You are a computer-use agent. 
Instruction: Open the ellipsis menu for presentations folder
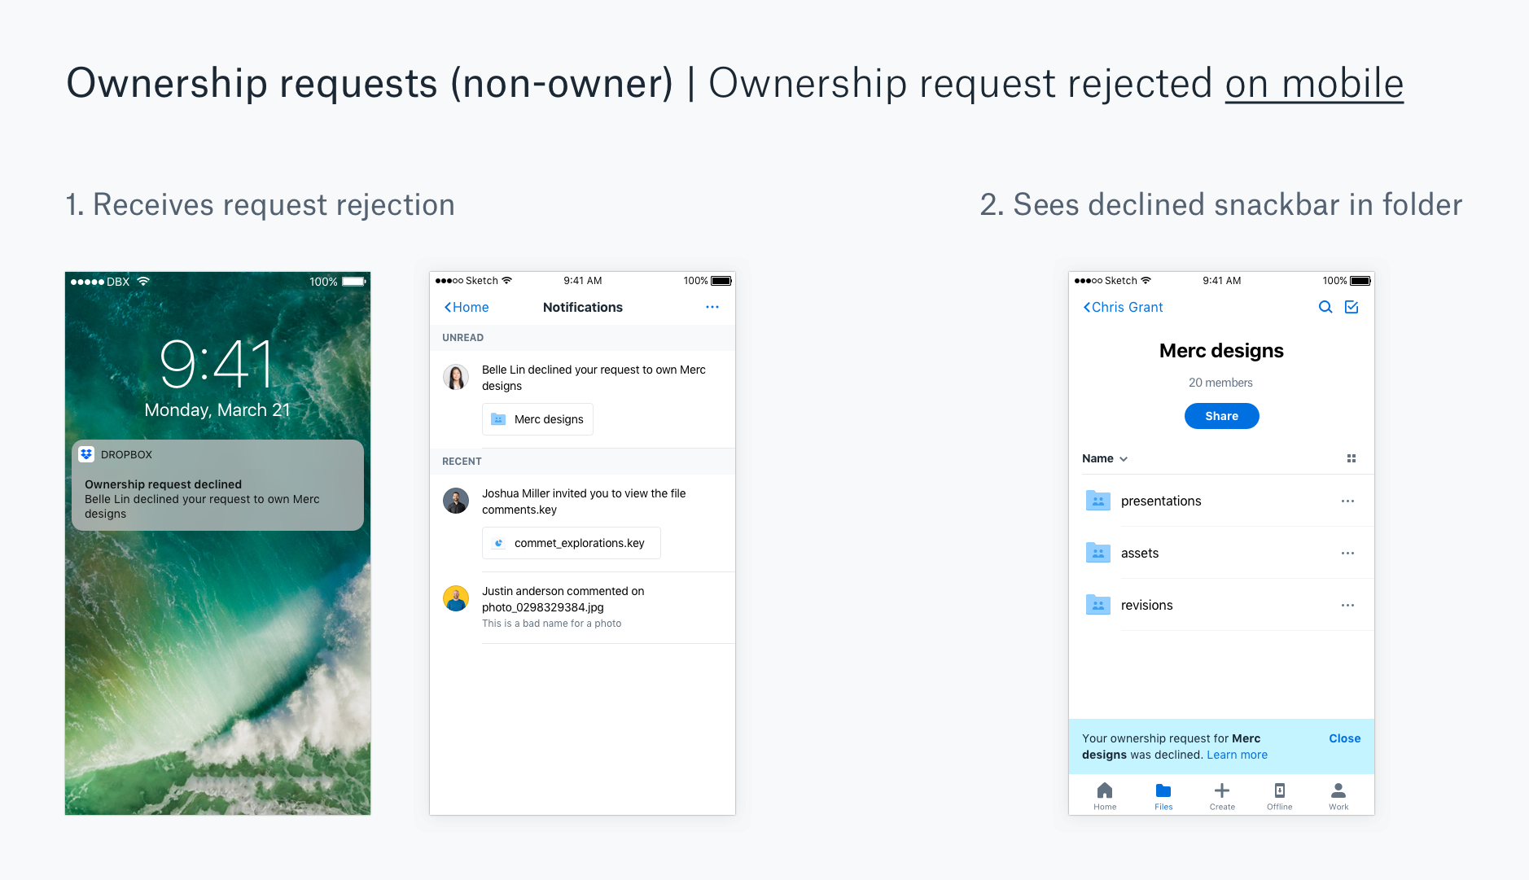[x=1347, y=501]
